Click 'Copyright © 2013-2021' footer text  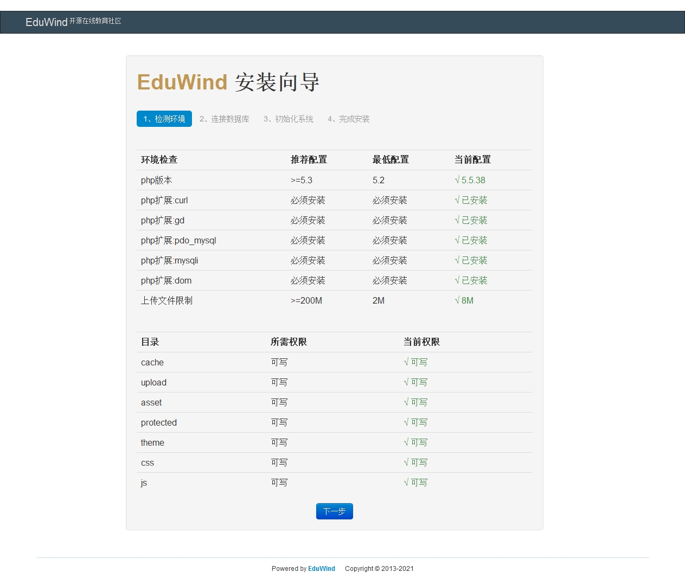coord(379,569)
